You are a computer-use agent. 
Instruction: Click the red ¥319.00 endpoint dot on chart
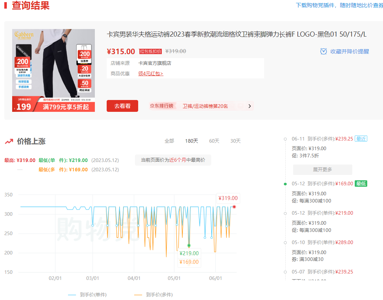[x=234, y=207]
